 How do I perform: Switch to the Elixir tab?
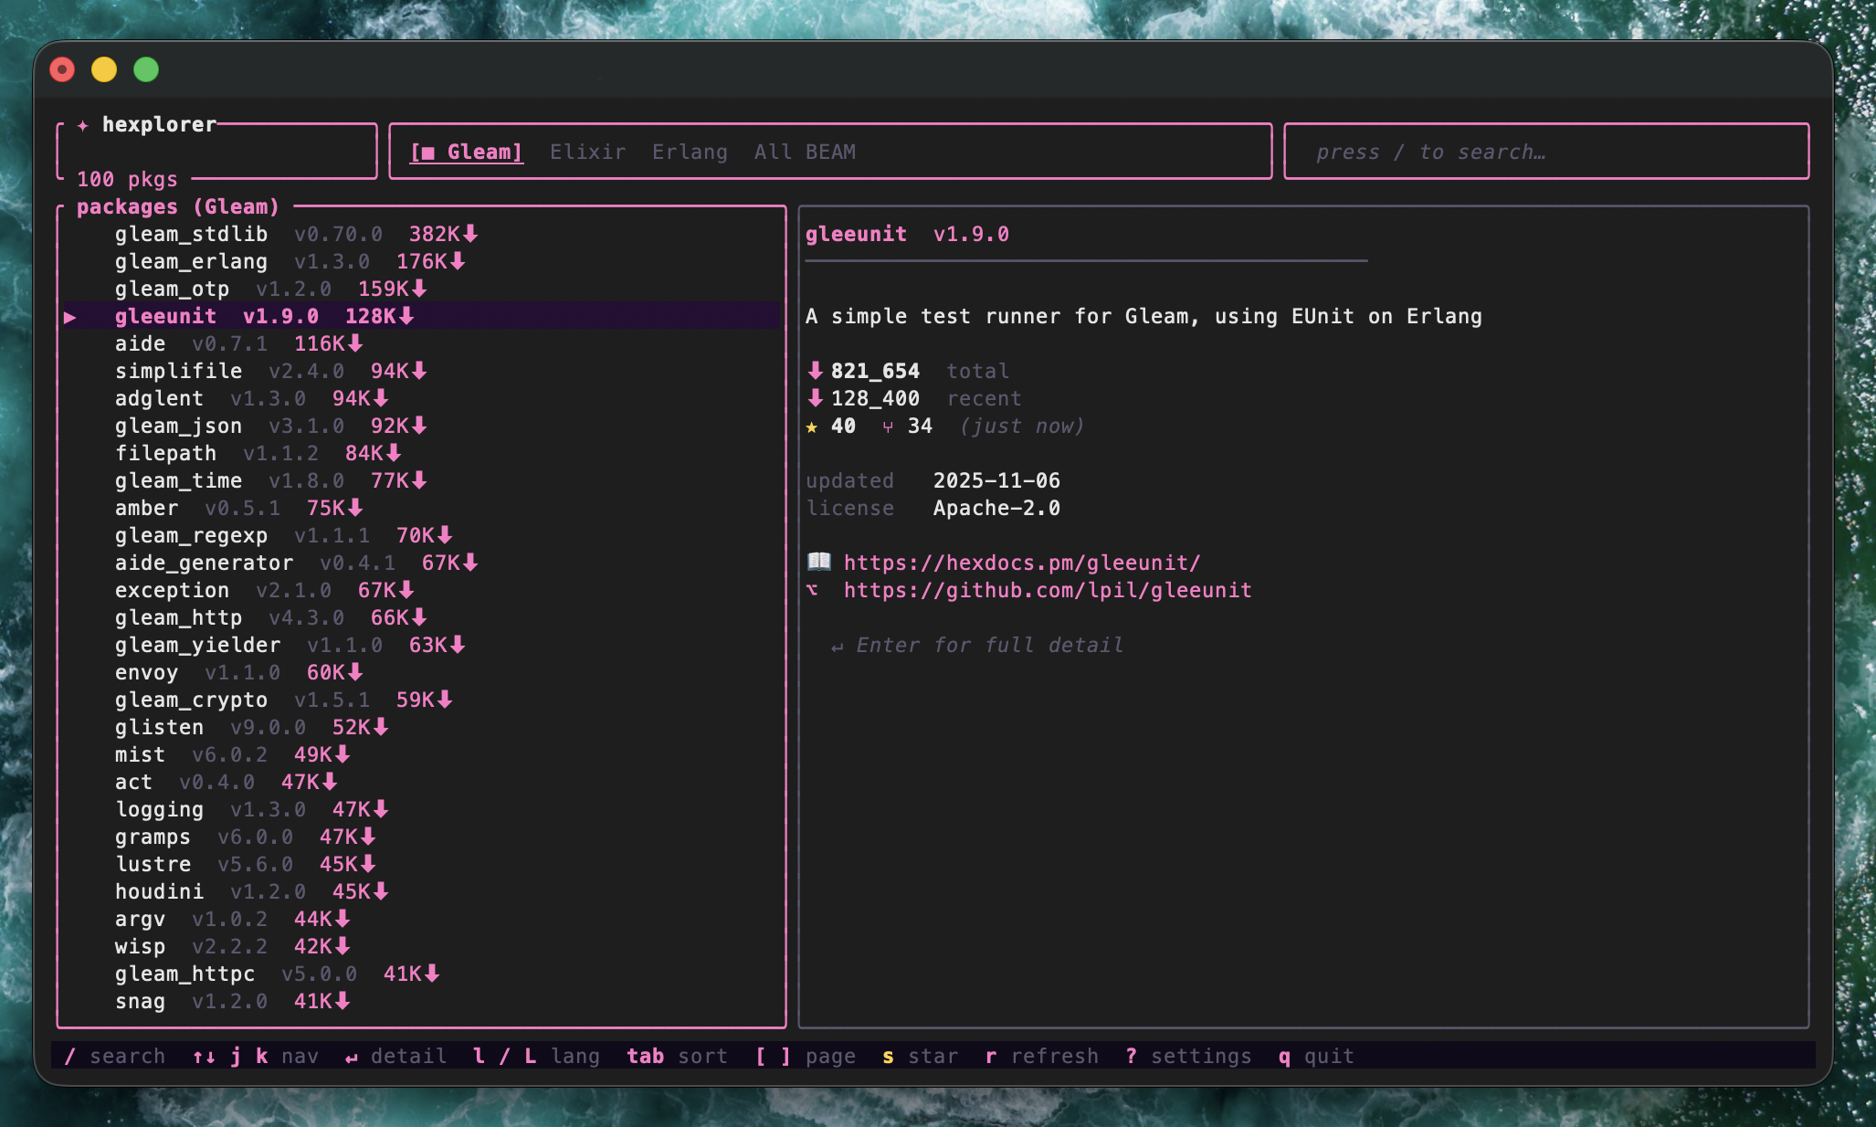point(587,152)
